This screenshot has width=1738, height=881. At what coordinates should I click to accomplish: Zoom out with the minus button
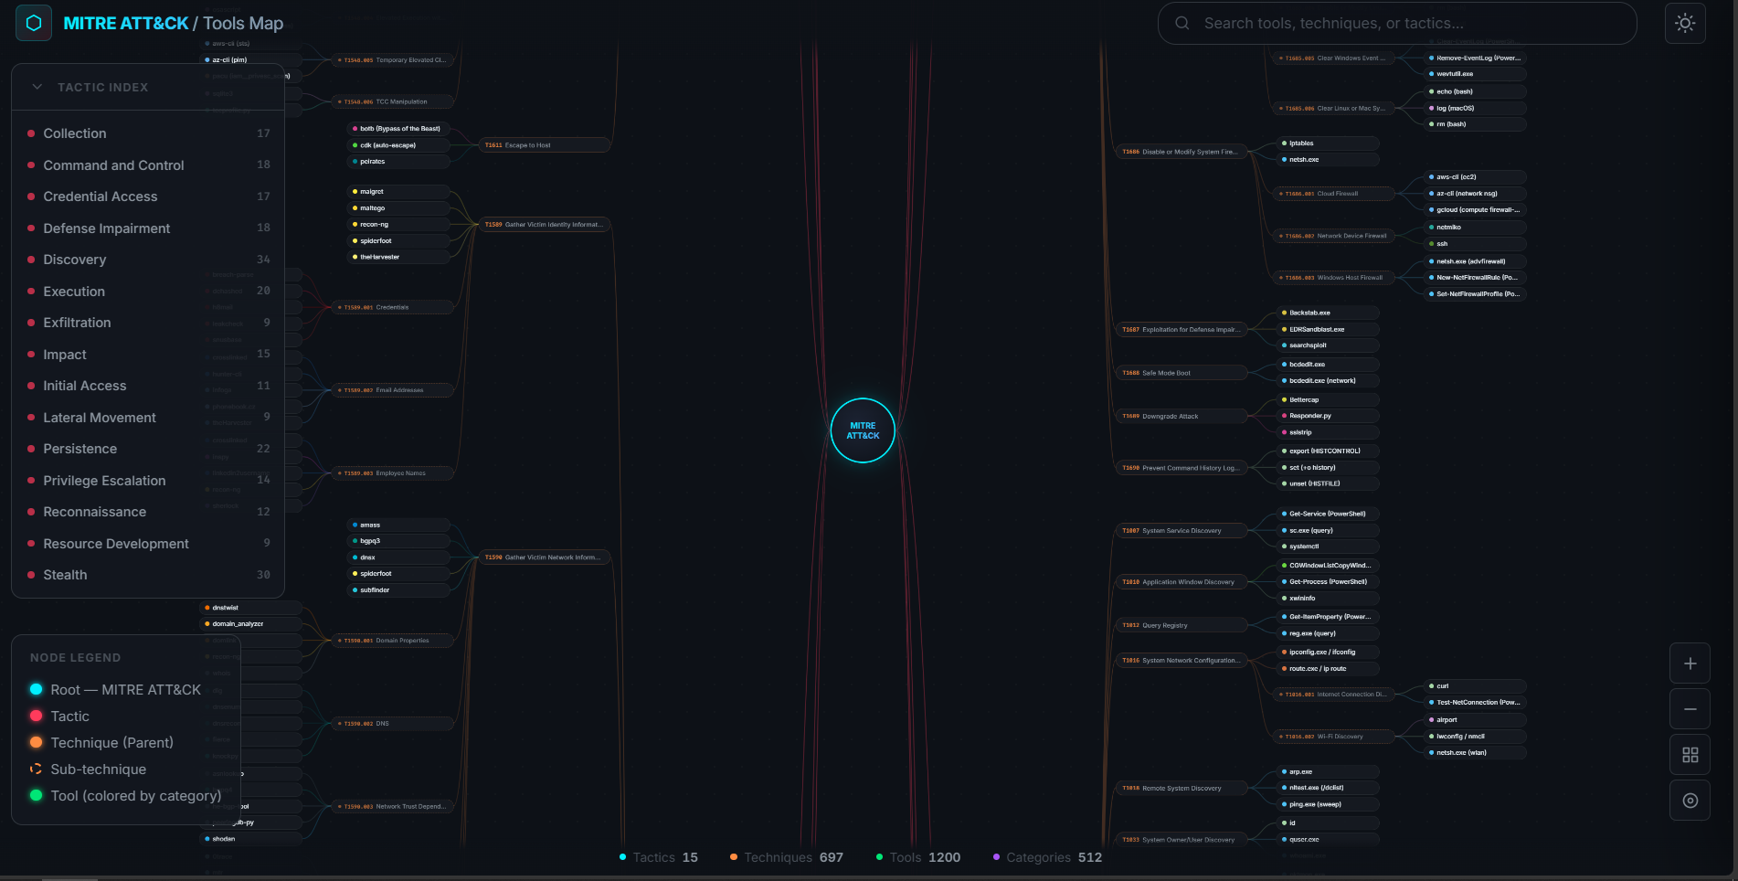(1690, 709)
